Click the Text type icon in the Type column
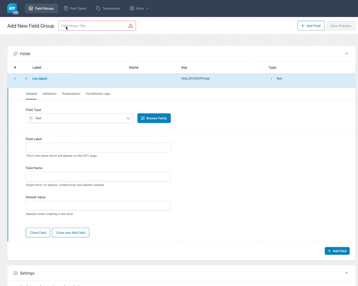 click(x=272, y=78)
